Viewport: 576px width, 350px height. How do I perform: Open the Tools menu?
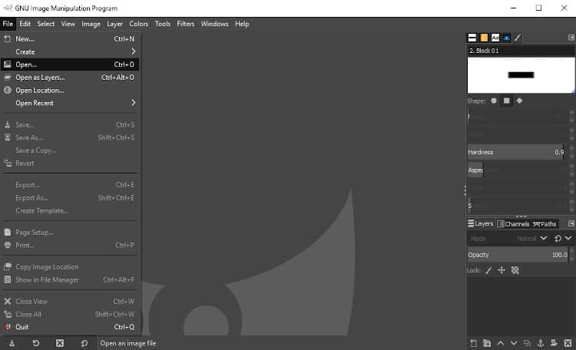coord(163,24)
